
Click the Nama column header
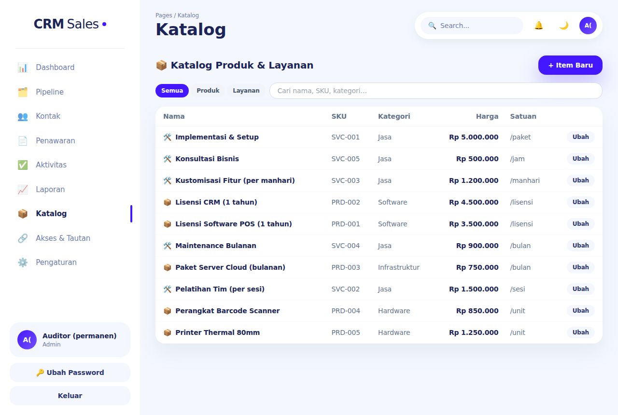[174, 116]
